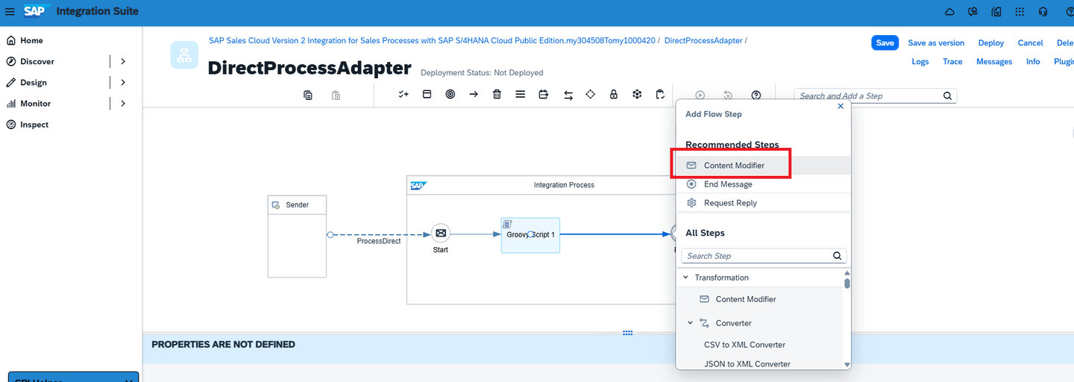The image size is (1074, 382).
Task: Focus the Search and Add a Step field
Action: pos(876,95)
